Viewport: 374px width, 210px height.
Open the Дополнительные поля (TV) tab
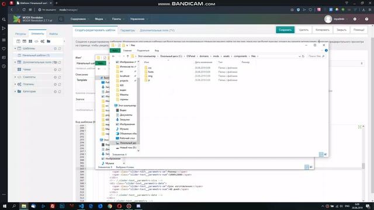157,30
